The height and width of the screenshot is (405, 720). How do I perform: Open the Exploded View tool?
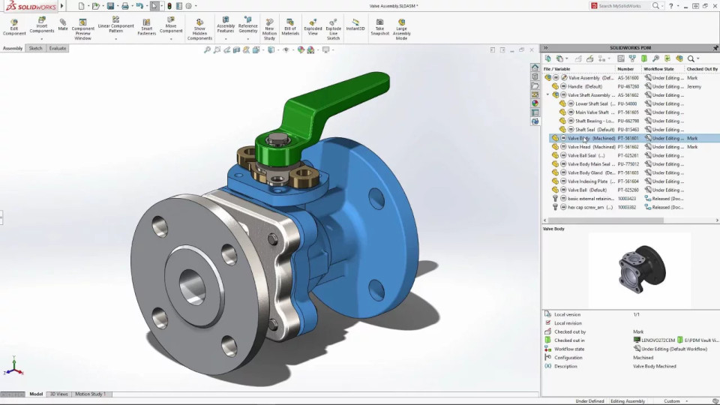point(313,27)
